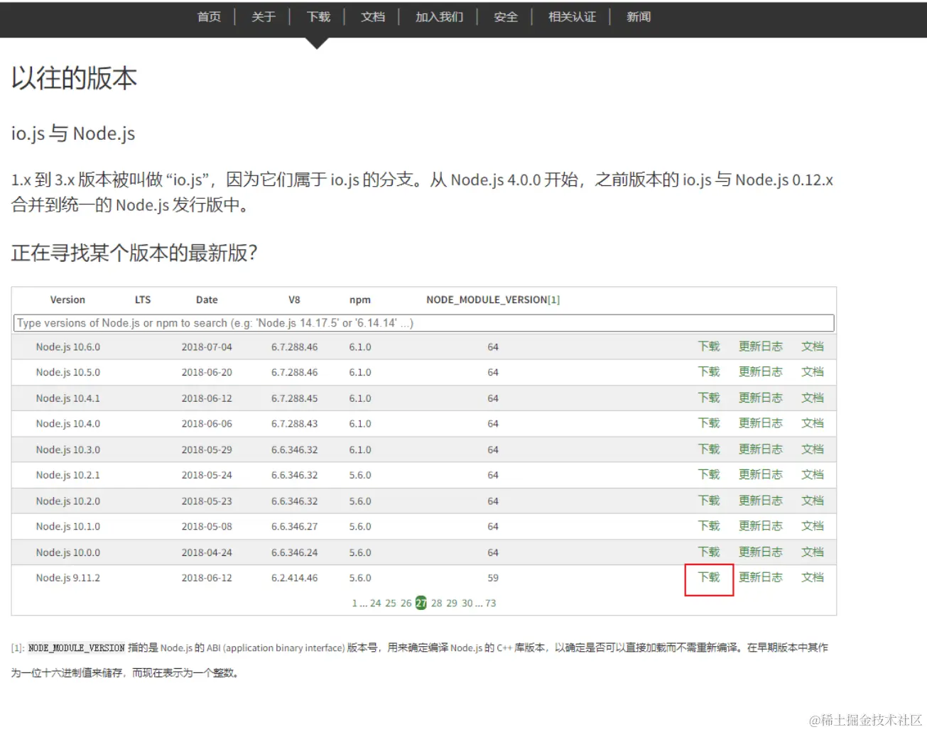Download Node.js 10.0.0

[x=709, y=552]
